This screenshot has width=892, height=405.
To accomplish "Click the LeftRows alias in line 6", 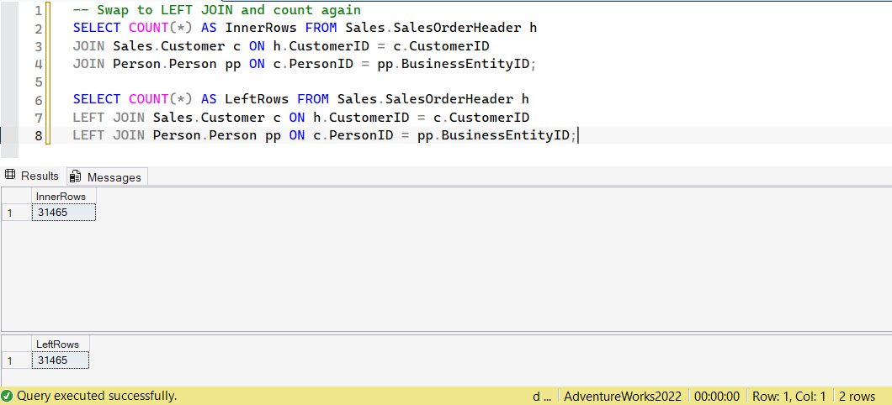I will (258, 99).
